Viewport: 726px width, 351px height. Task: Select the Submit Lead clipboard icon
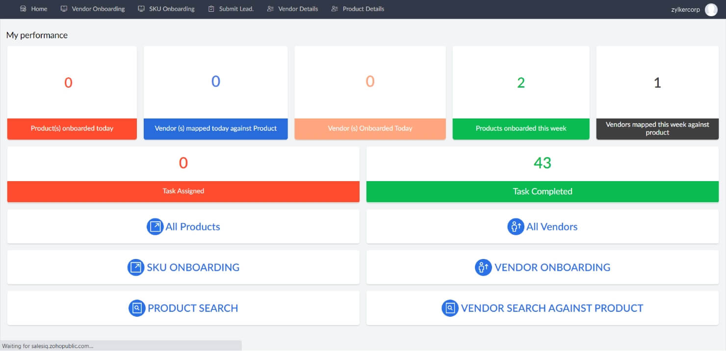[211, 9]
